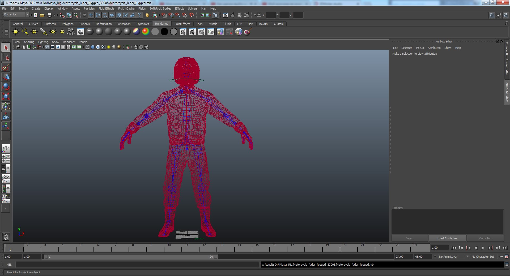Create an ambient light from the shelf
The width and height of the screenshot is (510, 276).
pyautogui.click(x=16, y=32)
